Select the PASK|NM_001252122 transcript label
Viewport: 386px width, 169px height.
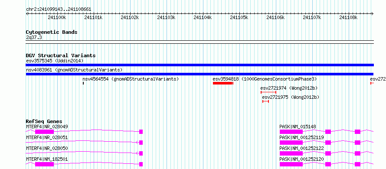point(301,148)
